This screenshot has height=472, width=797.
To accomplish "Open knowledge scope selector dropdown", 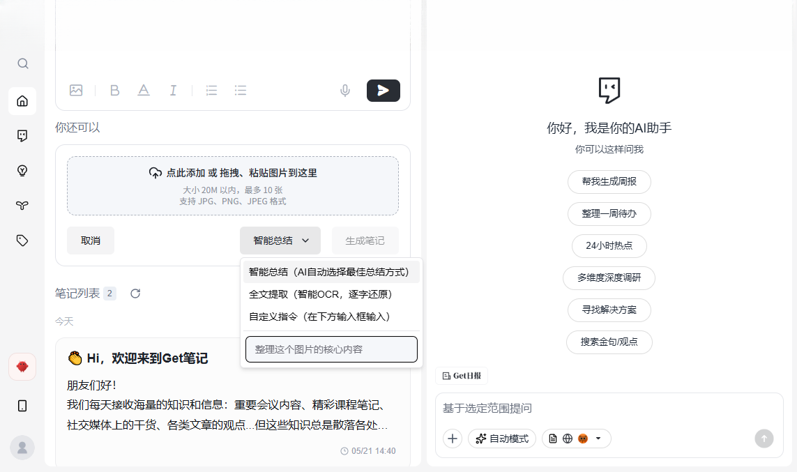I will (577, 439).
